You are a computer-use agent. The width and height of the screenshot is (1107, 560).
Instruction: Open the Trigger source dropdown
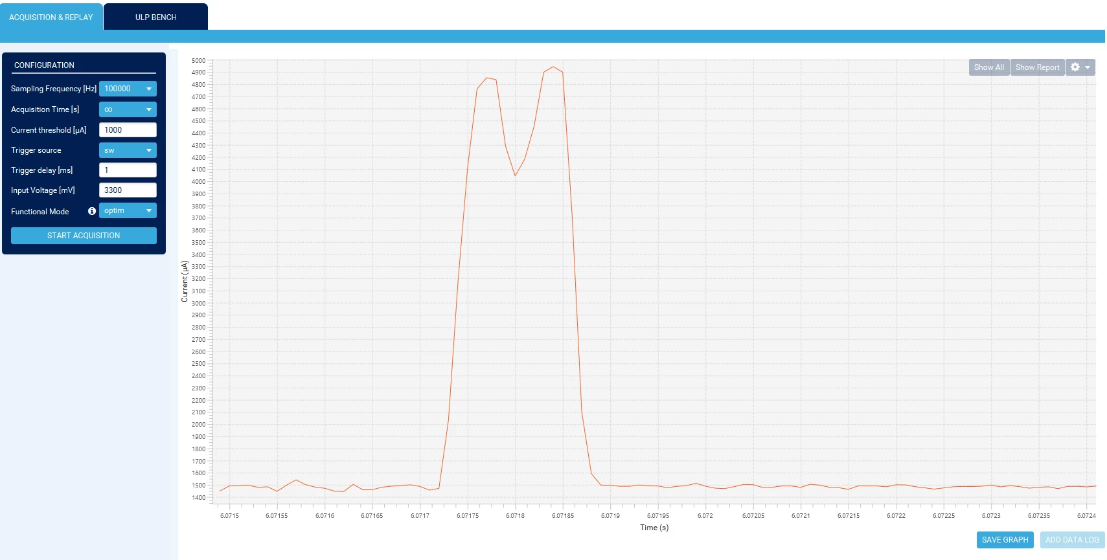pos(128,150)
